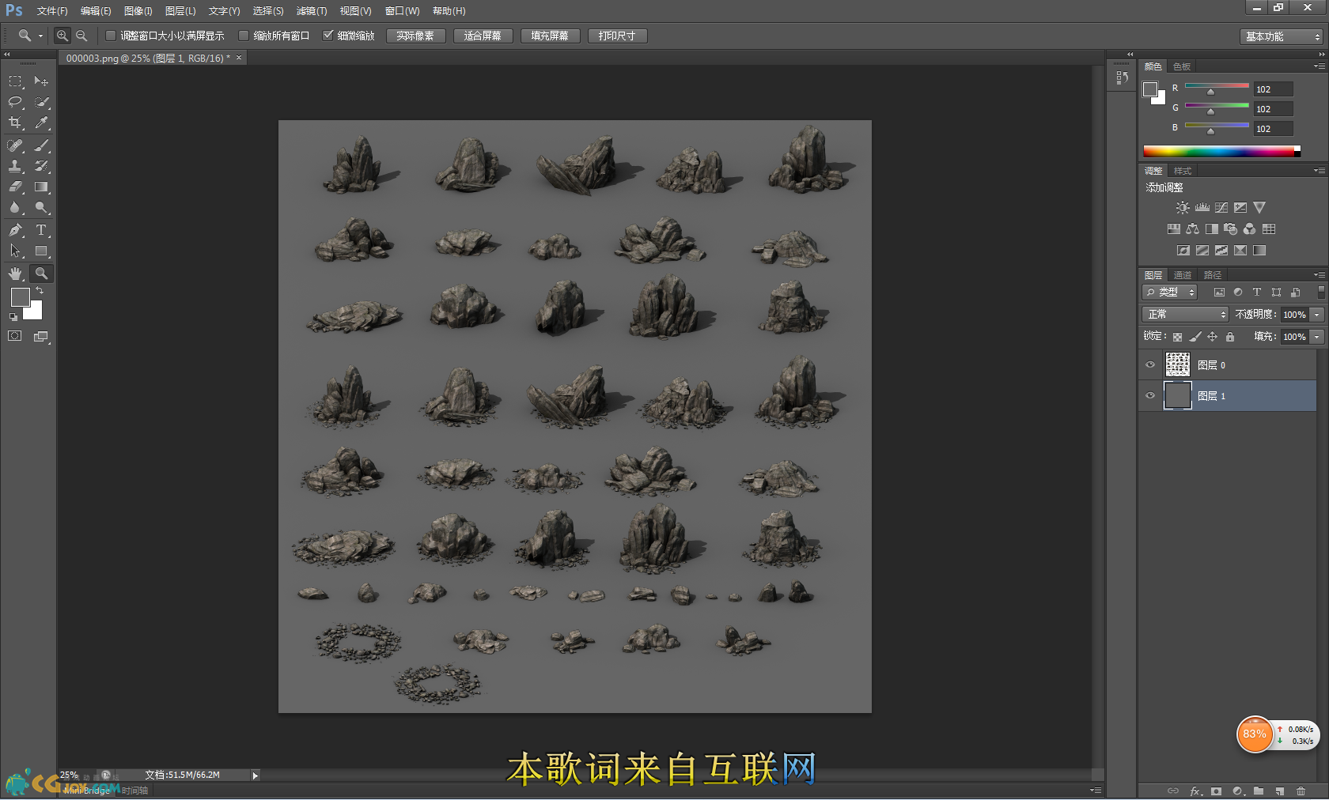Click the 打印尺寸 button
Viewport: 1329px width, 800px height.
point(617,36)
